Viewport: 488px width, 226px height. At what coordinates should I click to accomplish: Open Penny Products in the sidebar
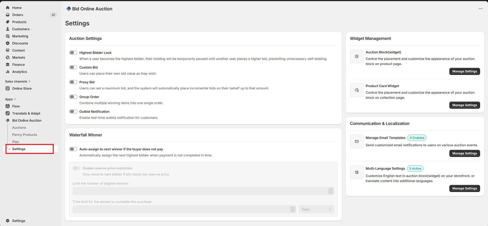[x=24, y=135]
